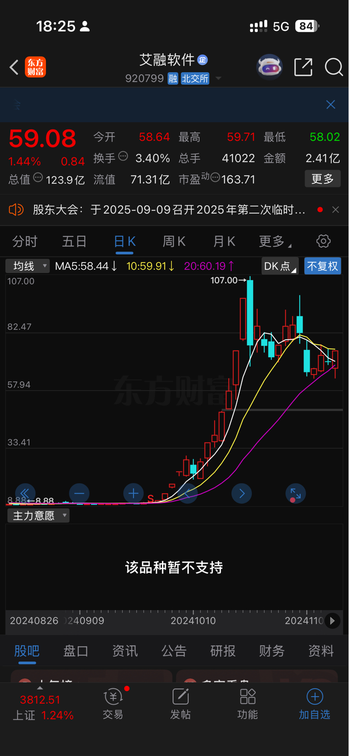
Task: Tap the 艾融软件 stock title
Action: coord(167,60)
